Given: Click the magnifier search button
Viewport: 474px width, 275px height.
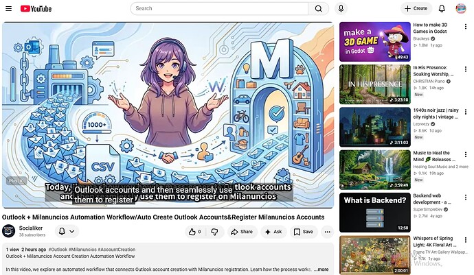Looking at the screenshot, I should tap(318, 8).
